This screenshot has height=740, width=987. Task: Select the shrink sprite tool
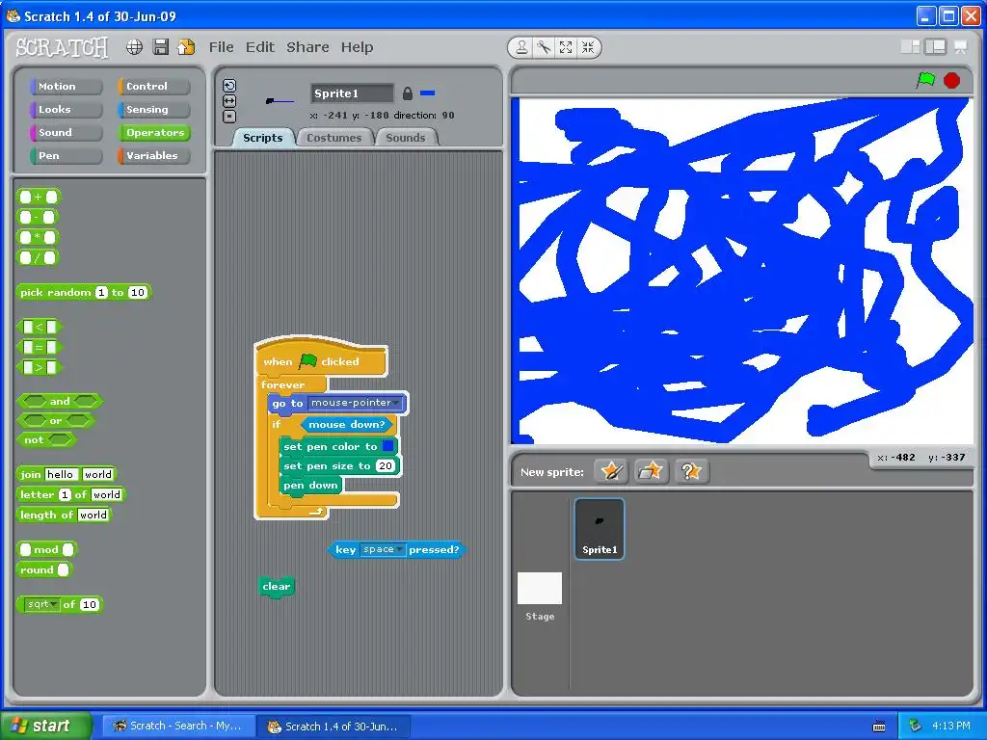tap(588, 47)
